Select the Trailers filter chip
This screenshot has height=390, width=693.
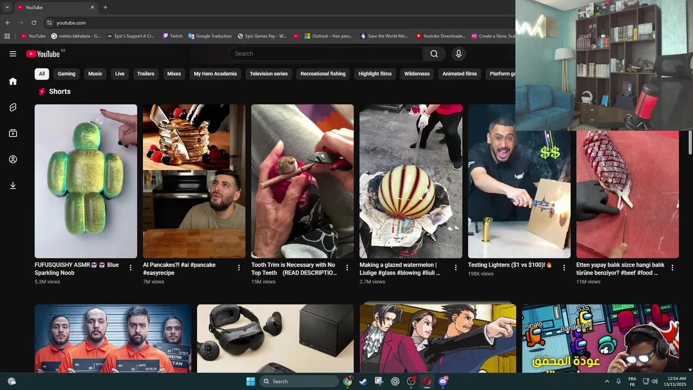point(146,74)
